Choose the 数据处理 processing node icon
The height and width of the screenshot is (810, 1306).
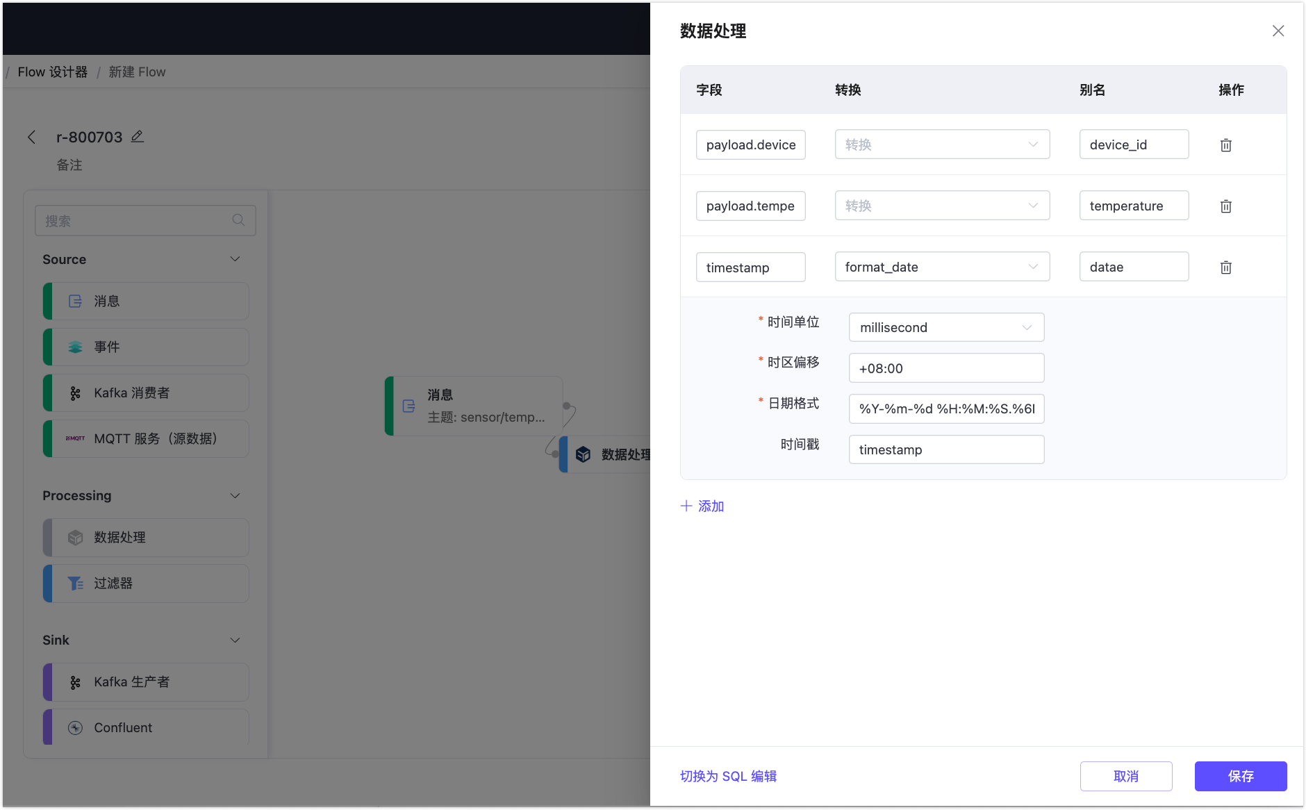click(x=76, y=537)
